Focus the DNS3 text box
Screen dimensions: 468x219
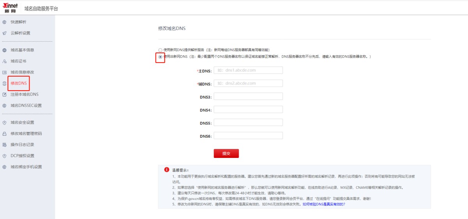coord(248,96)
